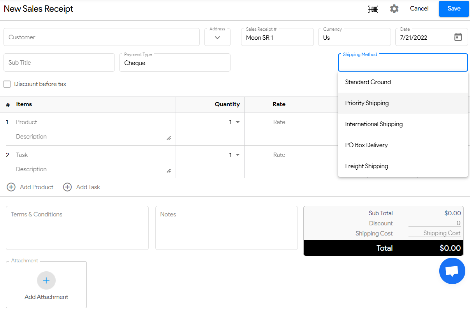Viewport: 470px width, 311px height.
Task: Click the resize handle on Product description
Action: [x=169, y=138]
